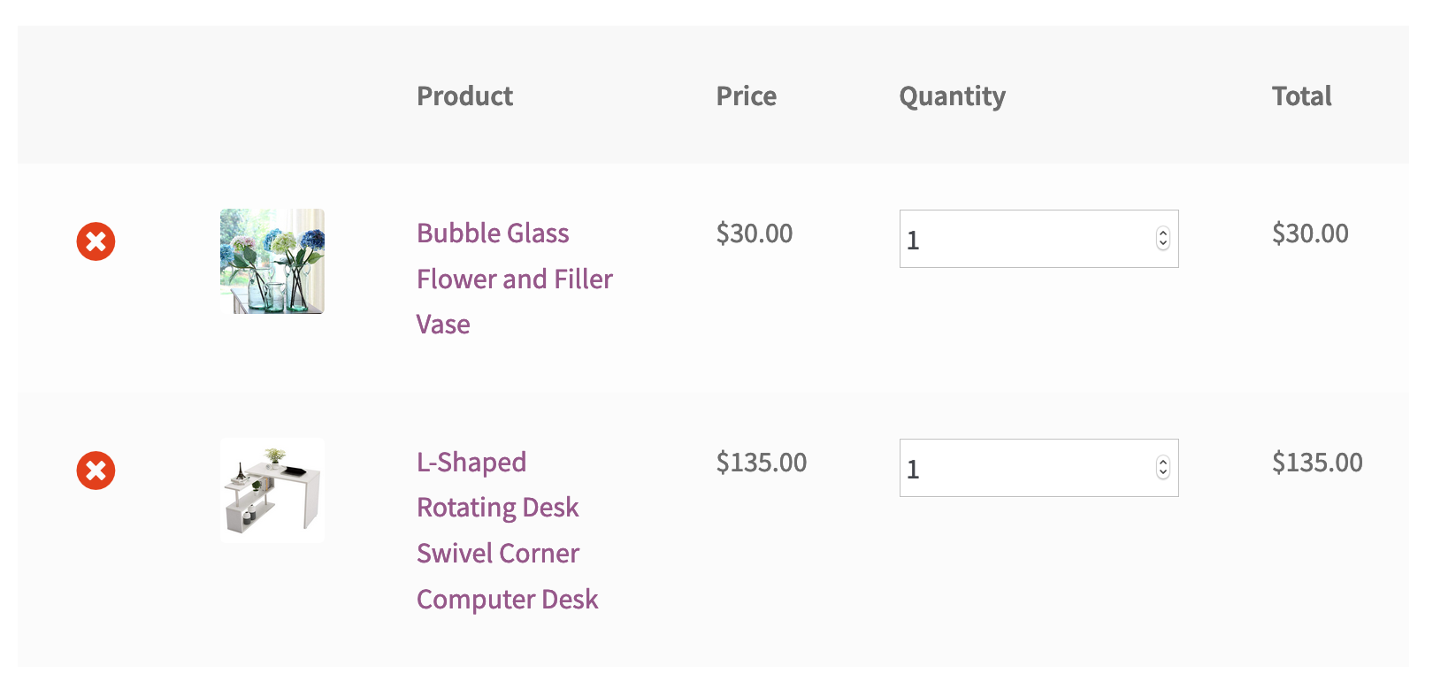Click the vase product thumbnail image

point(272,261)
